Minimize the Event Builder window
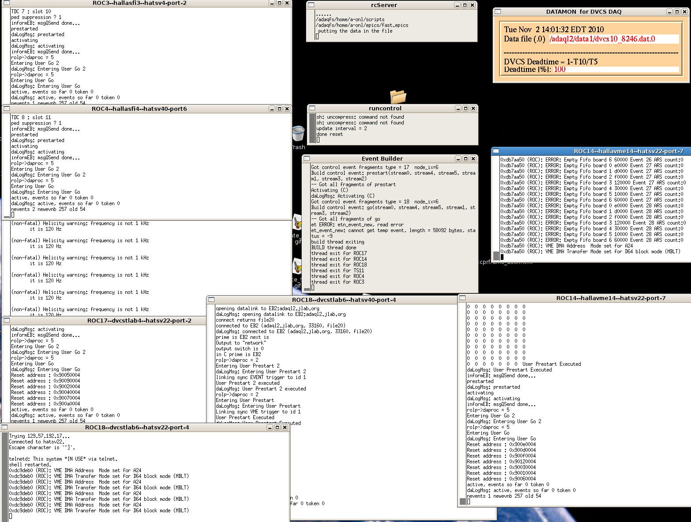The height and width of the screenshot is (522, 691). point(458,158)
